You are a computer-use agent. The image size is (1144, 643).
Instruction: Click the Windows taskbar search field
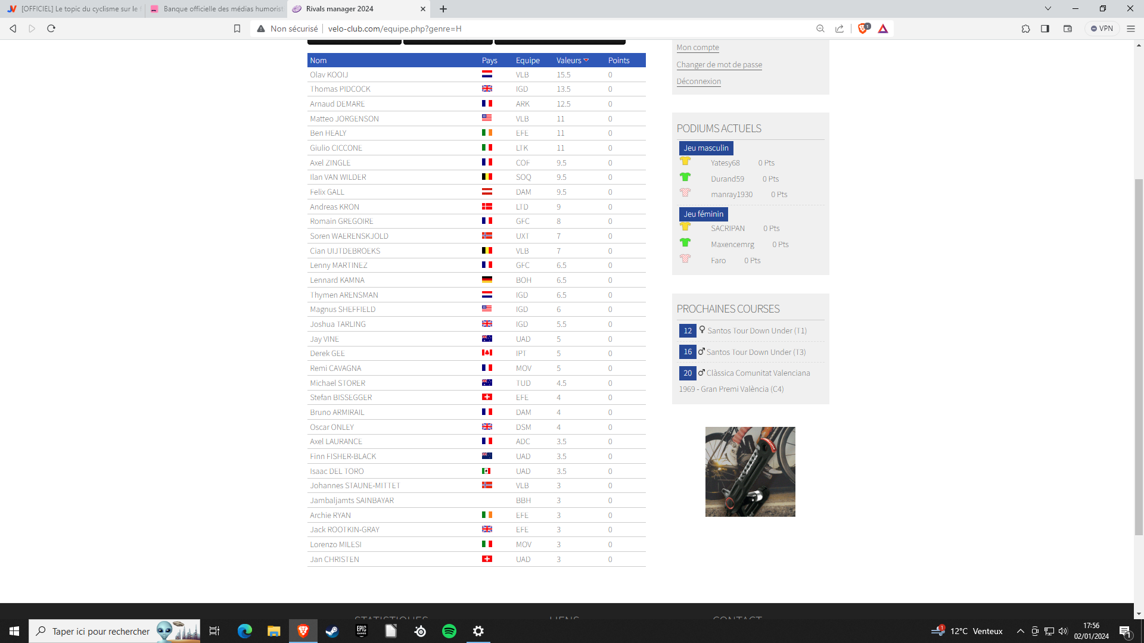pyautogui.click(x=101, y=631)
